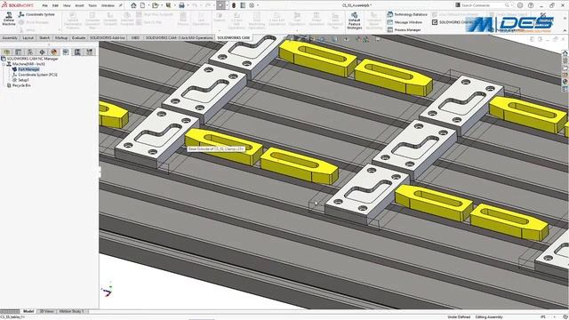Image resolution: width=569 pixels, height=320 pixels.
Task: Open the Select tool dropdown arrow
Action: click(227, 5)
